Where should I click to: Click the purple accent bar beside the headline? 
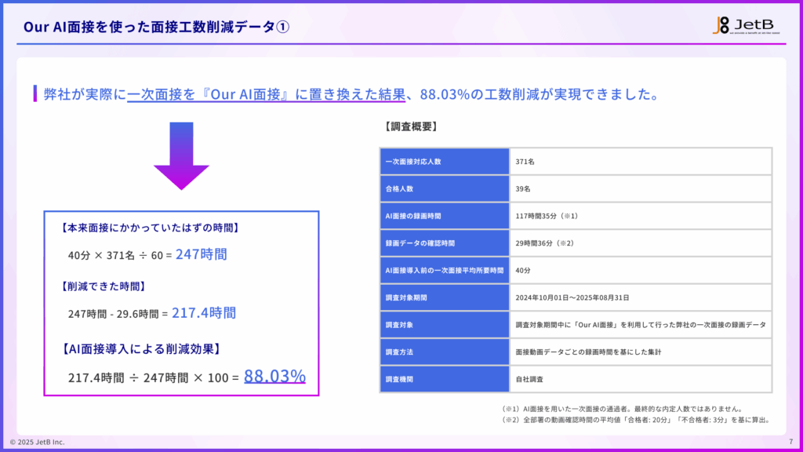(34, 94)
